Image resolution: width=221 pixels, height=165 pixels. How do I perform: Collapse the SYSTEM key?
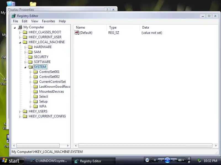pyautogui.click(x=25, y=67)
